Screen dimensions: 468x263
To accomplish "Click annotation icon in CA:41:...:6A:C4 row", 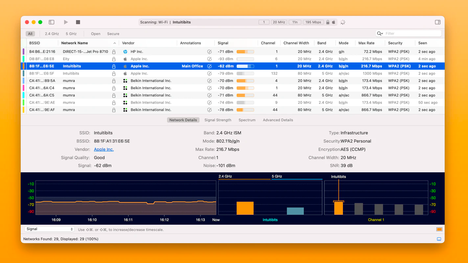I will point(209,88).
